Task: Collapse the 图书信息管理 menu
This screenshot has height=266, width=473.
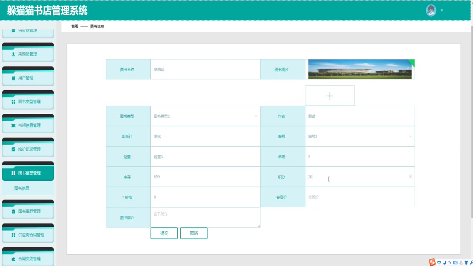Action: (28, 171)
